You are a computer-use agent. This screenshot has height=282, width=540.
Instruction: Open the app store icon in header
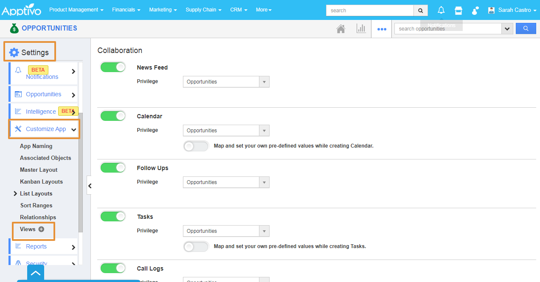(458, 10)
